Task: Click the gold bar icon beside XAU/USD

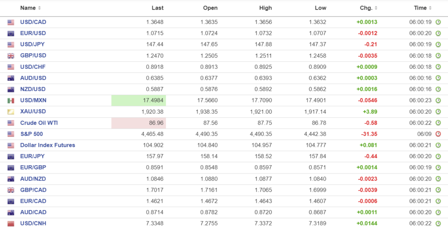Action: point(11,112)
